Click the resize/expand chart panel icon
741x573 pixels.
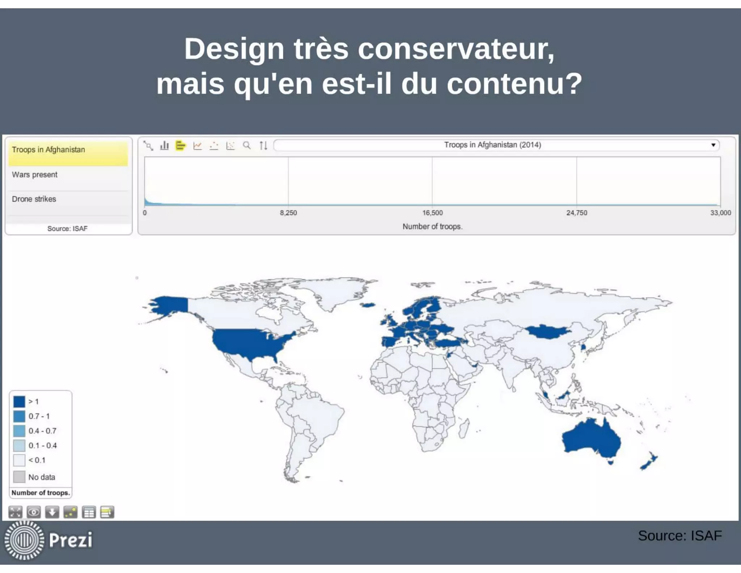pyautogui.click(x=148, y=146)
